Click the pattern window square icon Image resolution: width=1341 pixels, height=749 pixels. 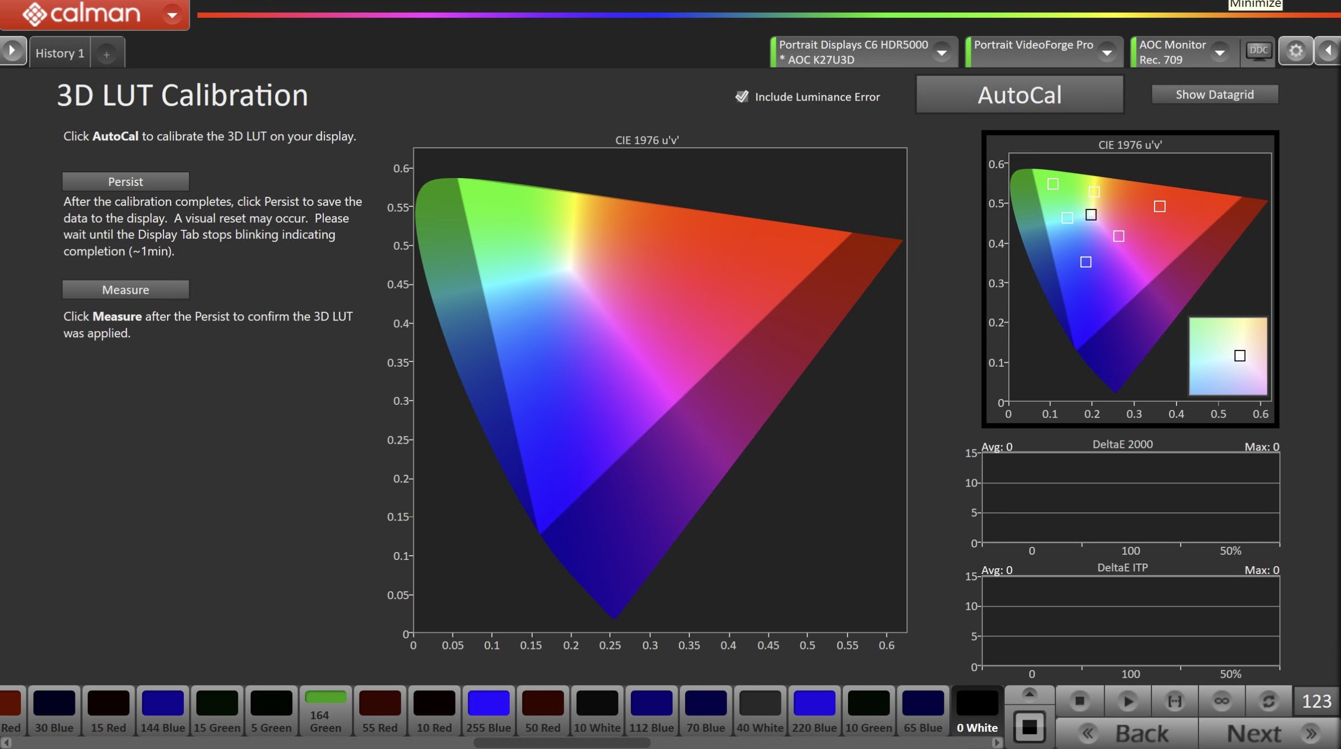1029,727
